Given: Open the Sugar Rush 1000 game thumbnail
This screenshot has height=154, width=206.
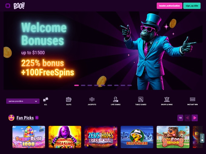Looking at the screenshot, I should click(29, 137).
